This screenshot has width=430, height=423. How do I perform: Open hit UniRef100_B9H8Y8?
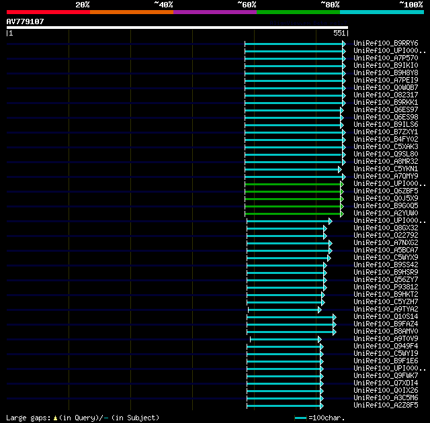pos(386,73)
